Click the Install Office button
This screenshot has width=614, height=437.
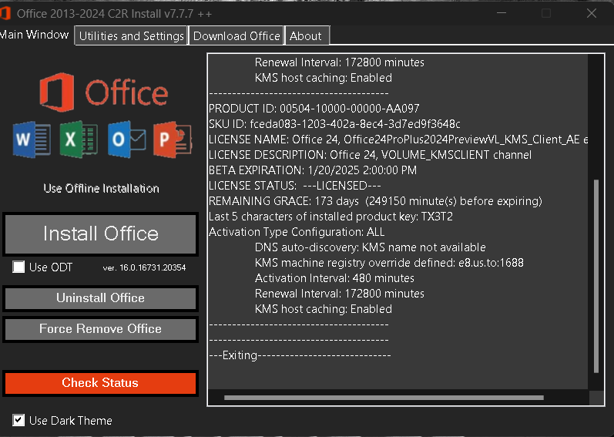coord(101,234)
